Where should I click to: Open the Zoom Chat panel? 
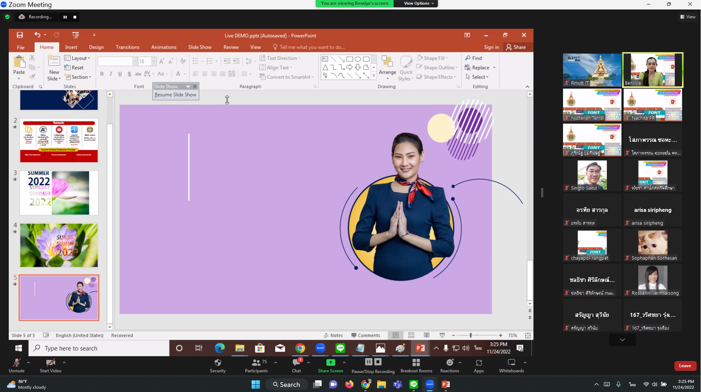(x=296, y=365)
